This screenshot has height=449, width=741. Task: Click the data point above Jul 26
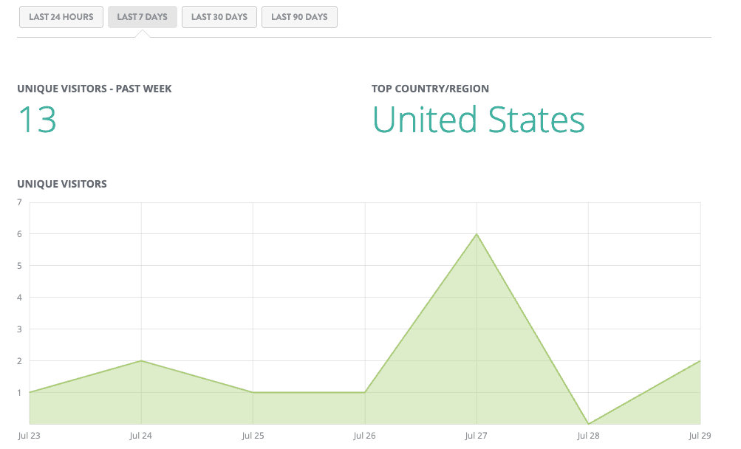pos(365,392)
